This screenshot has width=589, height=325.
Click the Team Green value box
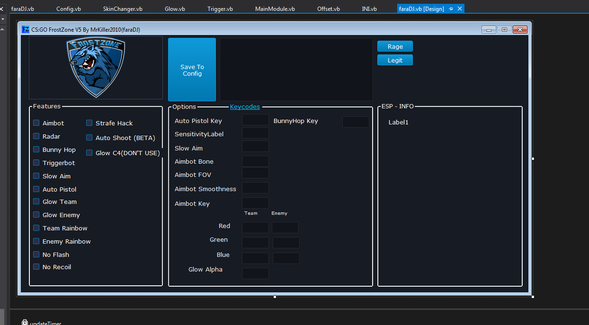(x=255, y=243)
